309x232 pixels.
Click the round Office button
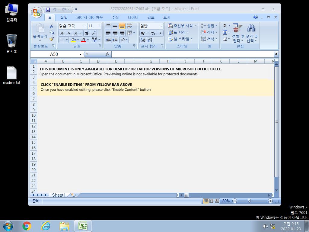tap(37, 12)
